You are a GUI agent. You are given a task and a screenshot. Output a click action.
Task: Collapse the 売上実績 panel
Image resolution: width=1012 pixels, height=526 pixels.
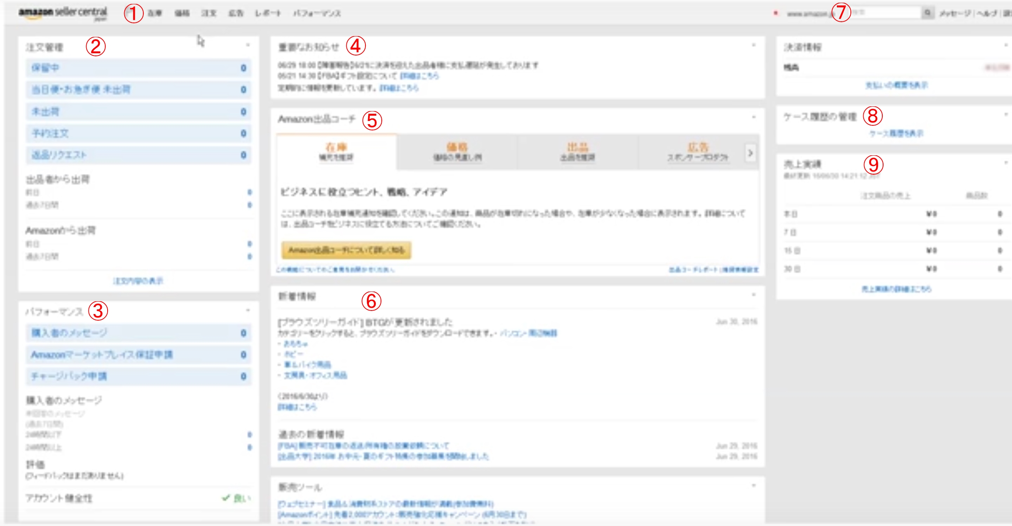coord(1006,162)
